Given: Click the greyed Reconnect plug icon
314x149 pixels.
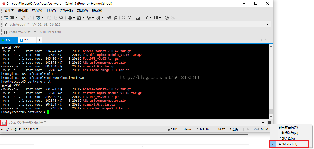Looking at the screenshot, I should (30, 18).
